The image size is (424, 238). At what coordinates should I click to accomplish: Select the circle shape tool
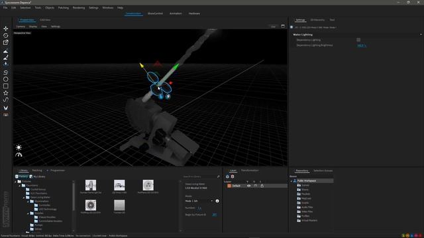click(x=6, y=79)
